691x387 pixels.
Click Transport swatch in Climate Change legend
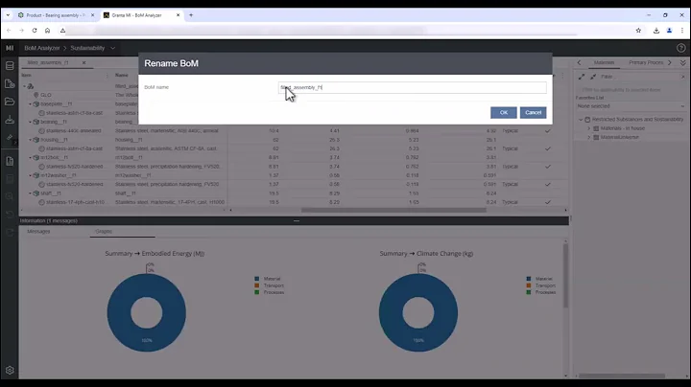click(x=529, y=285)
